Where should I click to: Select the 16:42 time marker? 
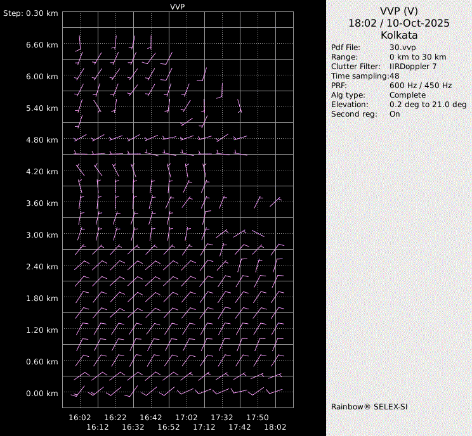(151, 418)
